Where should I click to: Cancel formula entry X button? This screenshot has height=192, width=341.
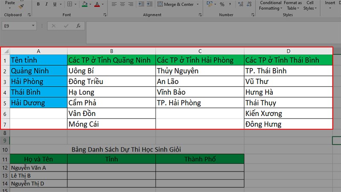[54, 26]
